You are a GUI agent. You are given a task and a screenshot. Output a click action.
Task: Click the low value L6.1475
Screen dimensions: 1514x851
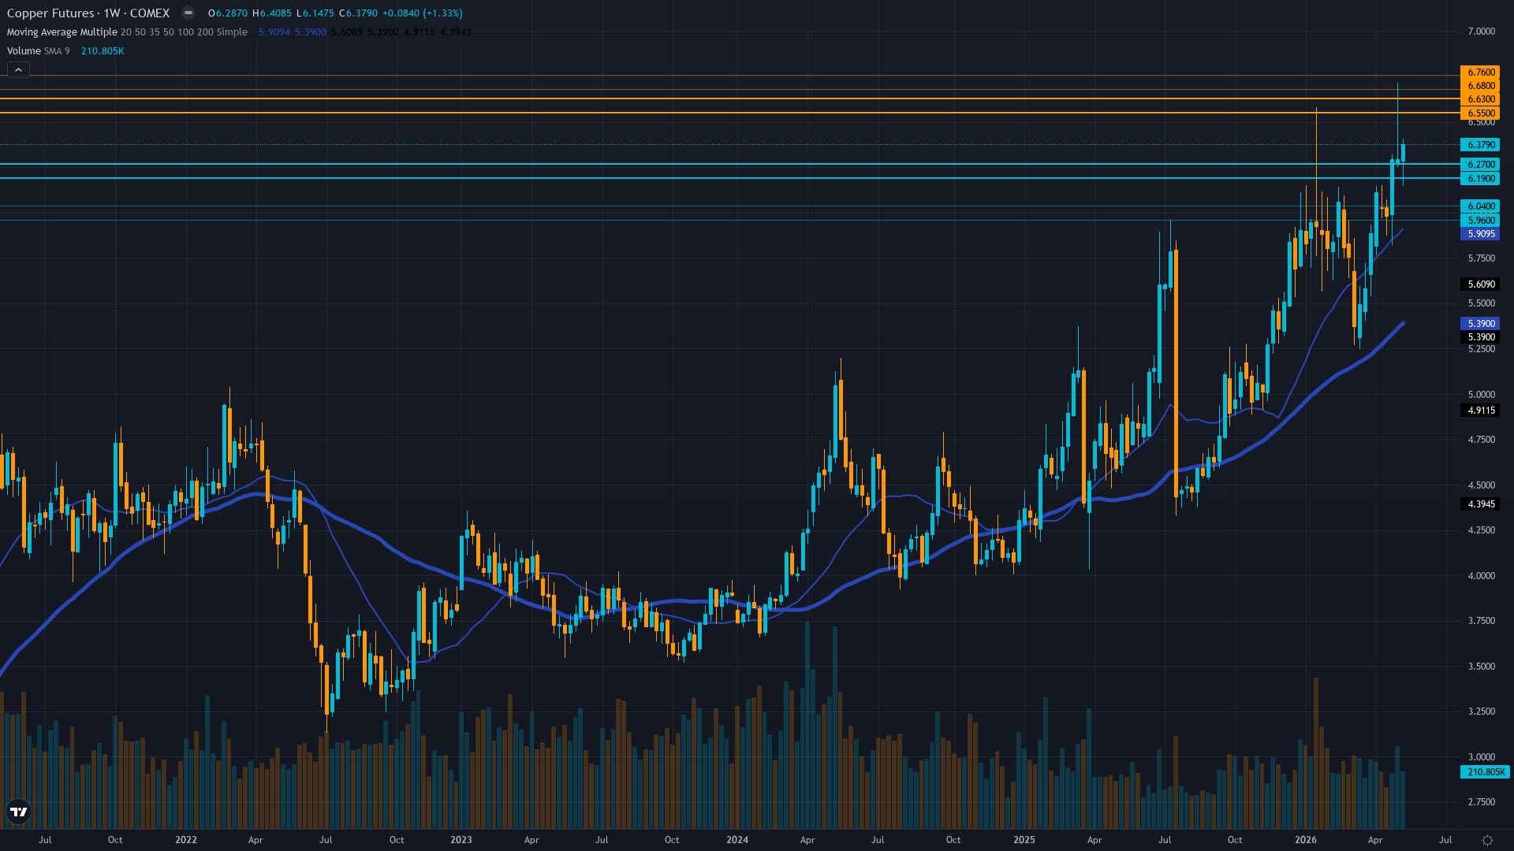click(x=315, y=13)
